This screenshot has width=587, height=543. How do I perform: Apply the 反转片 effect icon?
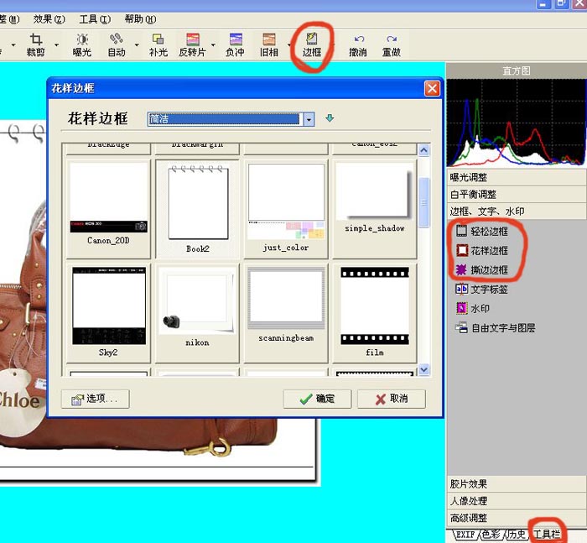tap(192, 45)
